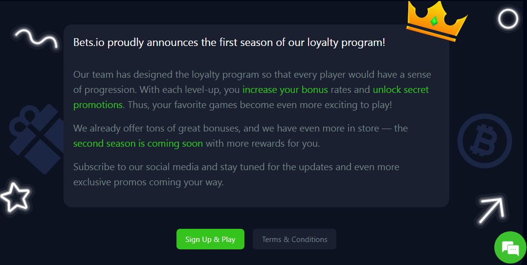Open the green live chat bubble
The width and height of the screenshot is (527, 265).
[x=510, y=247]
